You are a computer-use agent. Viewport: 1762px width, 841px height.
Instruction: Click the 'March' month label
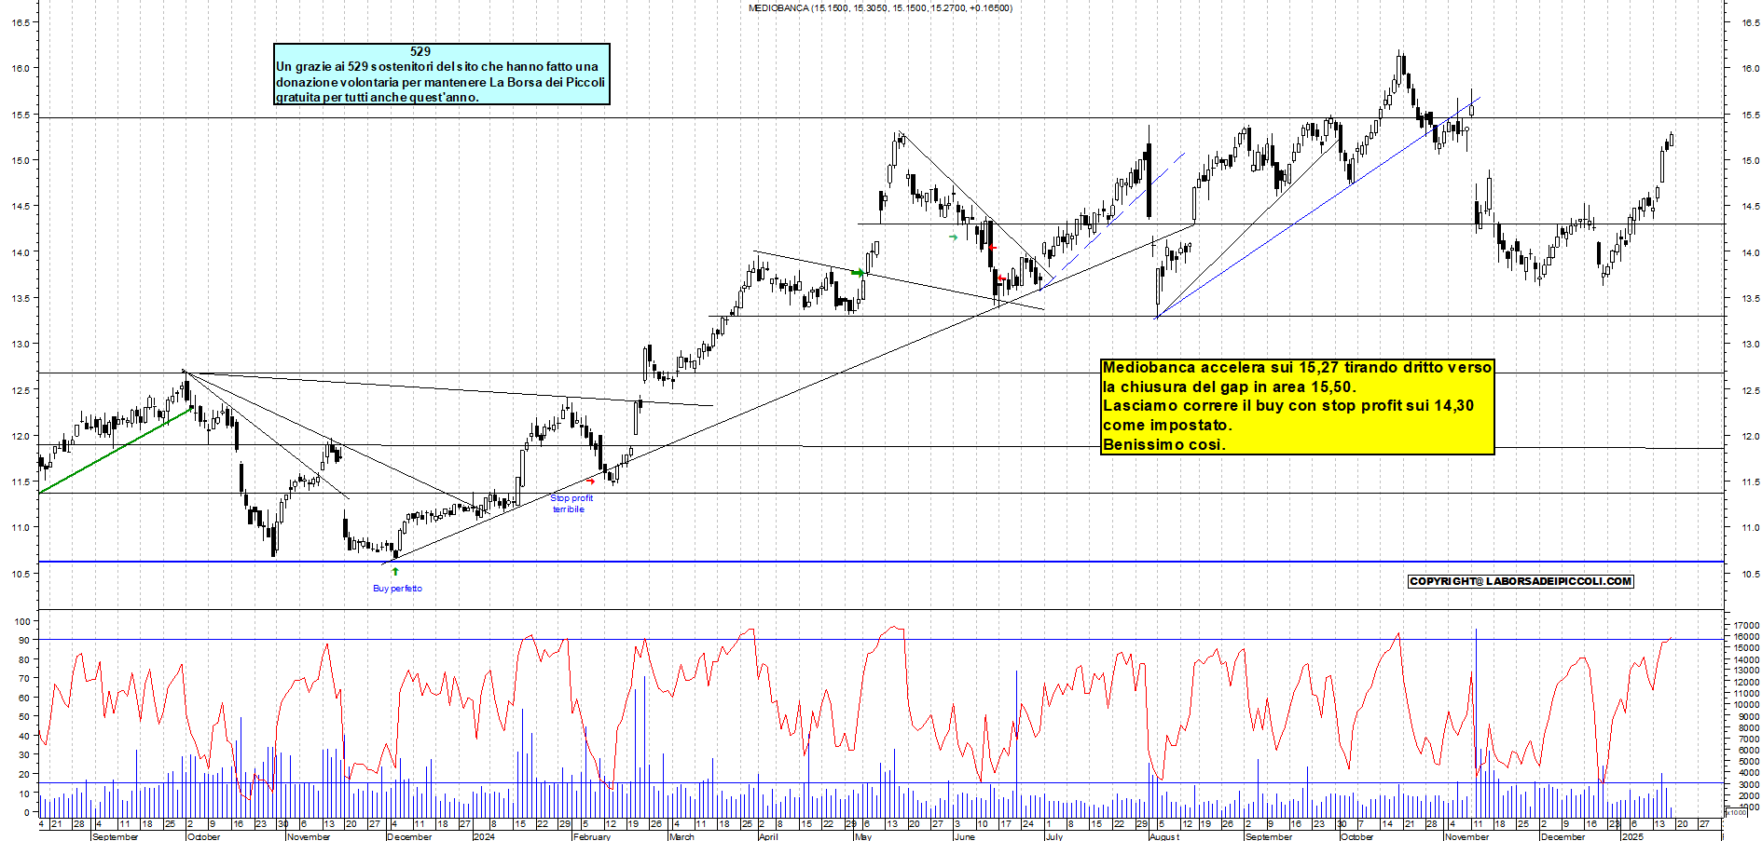[681, 836]
